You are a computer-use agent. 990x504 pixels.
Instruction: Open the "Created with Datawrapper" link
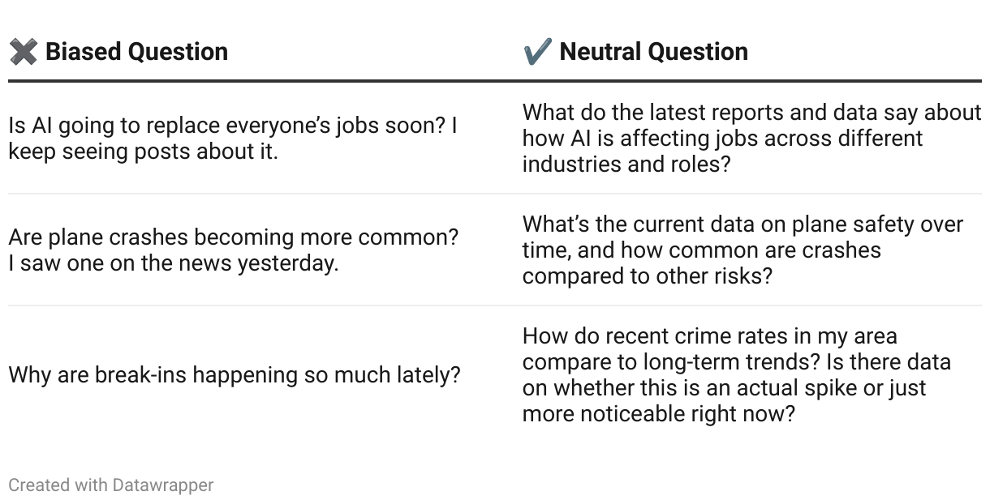(111, 485)
